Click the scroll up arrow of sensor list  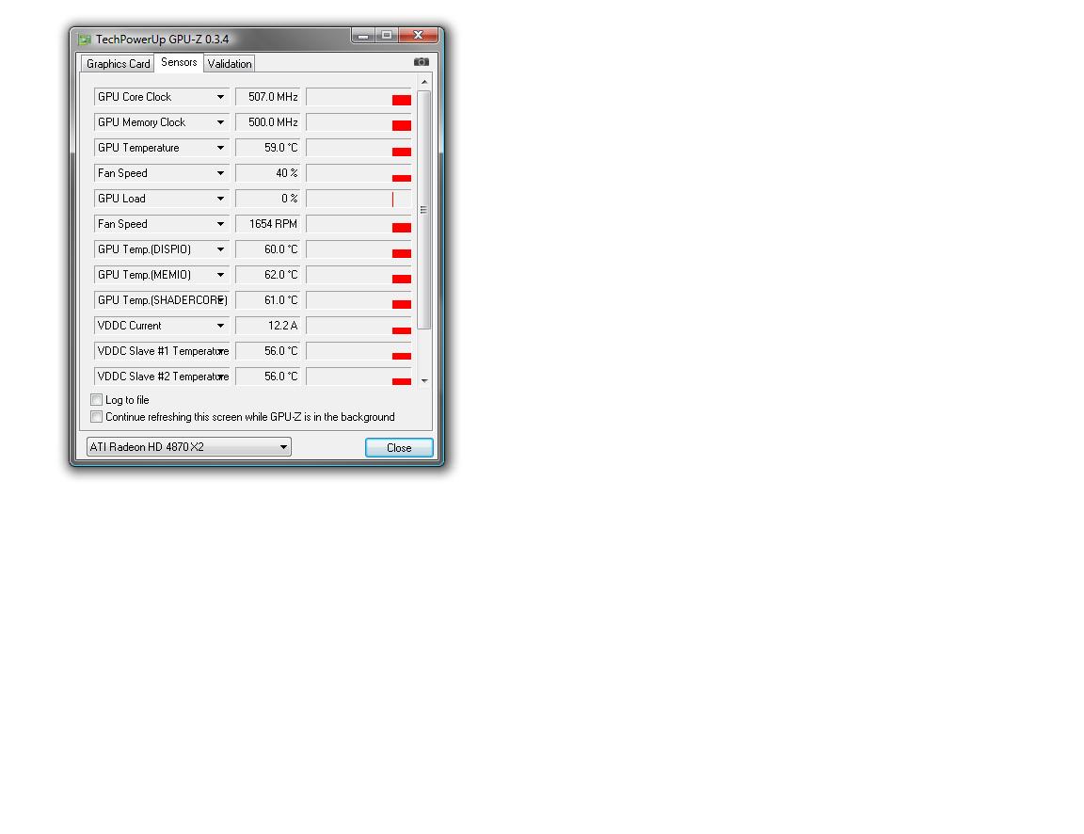424,82
